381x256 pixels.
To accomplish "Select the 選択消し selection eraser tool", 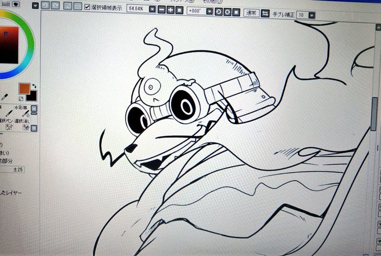I will click(23, 124).
